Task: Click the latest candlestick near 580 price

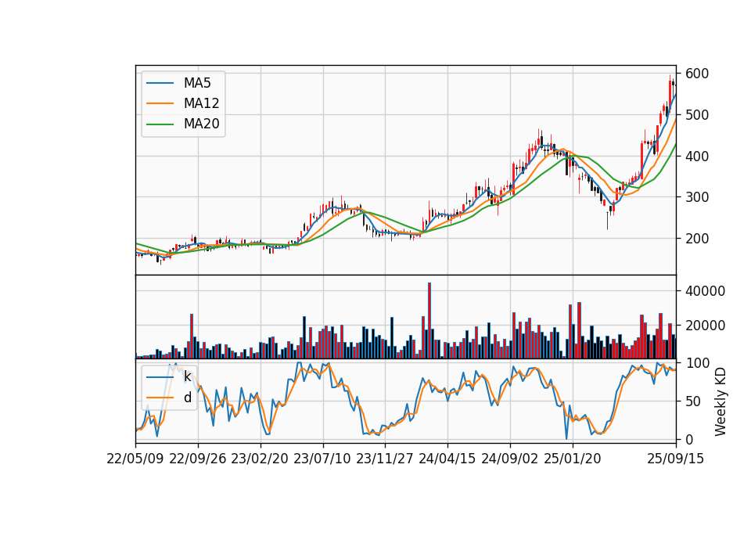Action: click(674, 84)
